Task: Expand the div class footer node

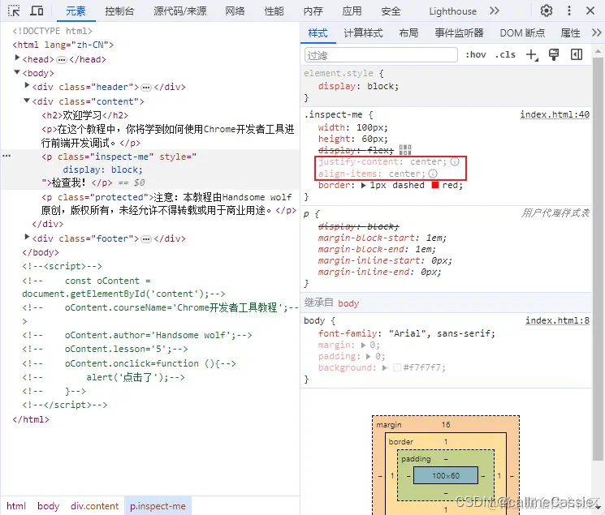Action: pos(27,237)
